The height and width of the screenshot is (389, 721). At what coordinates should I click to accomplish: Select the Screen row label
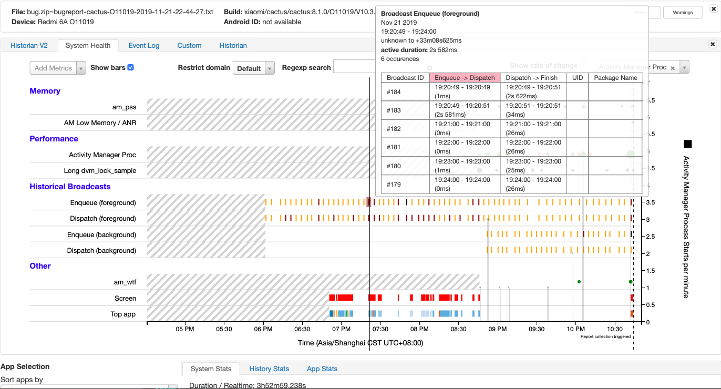pyautogui.click(x=126, y=299)
